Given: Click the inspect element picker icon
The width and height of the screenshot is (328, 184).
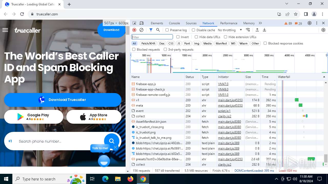Looking at the screenshot, I should (134, 23).
